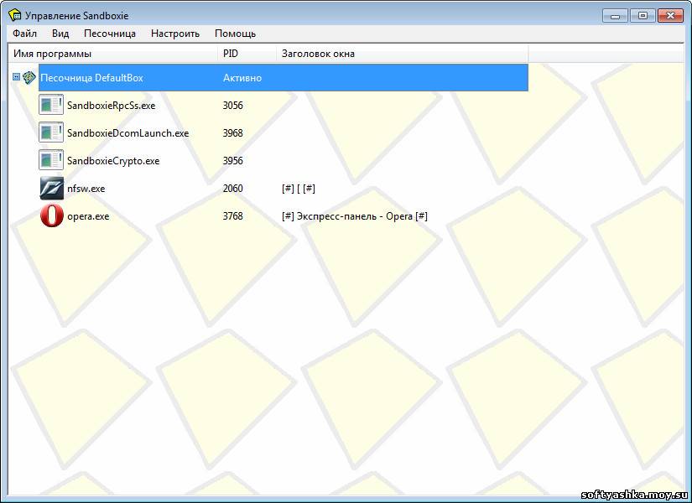The image size is (692, 503).
Task: Click the DefaultBox sandbox icon
Action: click(x=29, y=78)
